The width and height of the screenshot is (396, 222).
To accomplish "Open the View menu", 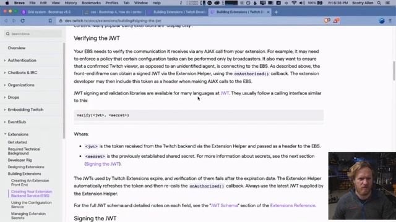I will click(56, 3).
